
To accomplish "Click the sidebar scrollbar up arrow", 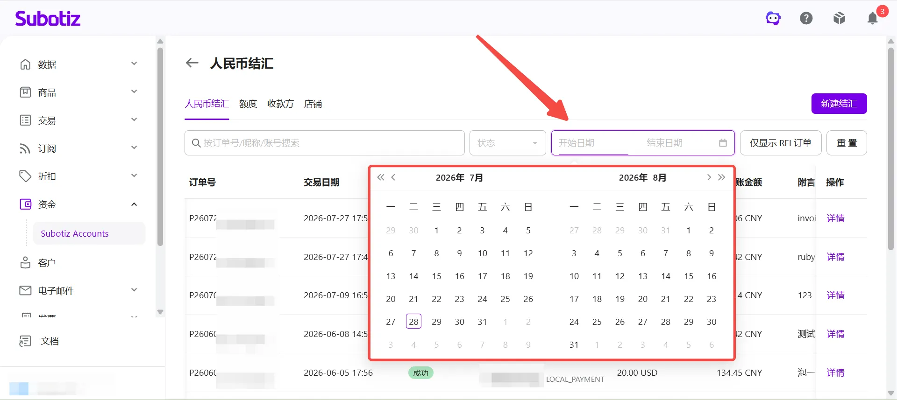I will tap(160, 42).
